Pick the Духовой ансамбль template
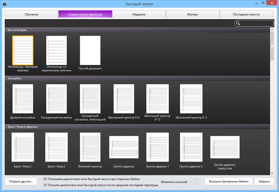 (x=23, y=99)
